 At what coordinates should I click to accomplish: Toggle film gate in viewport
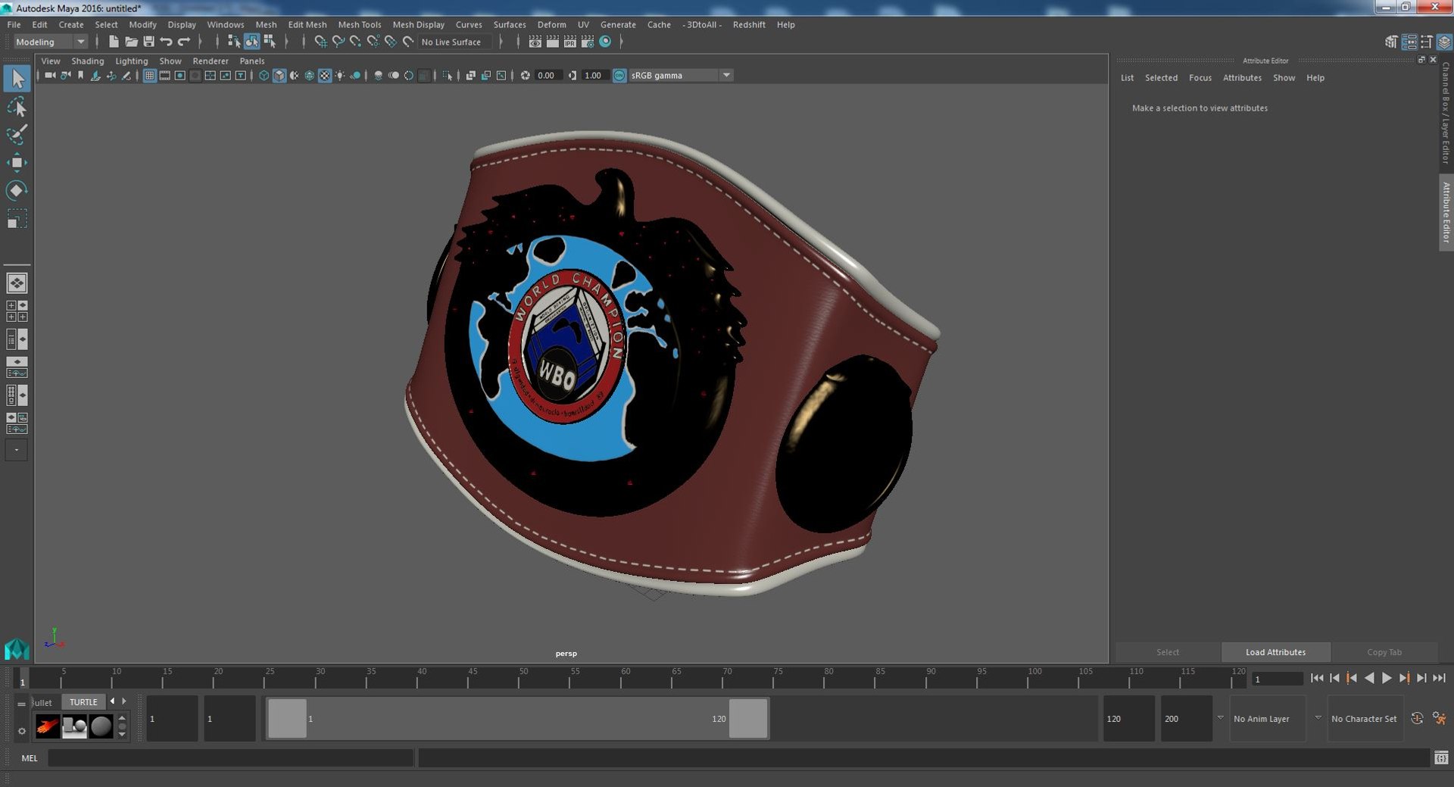164,75
